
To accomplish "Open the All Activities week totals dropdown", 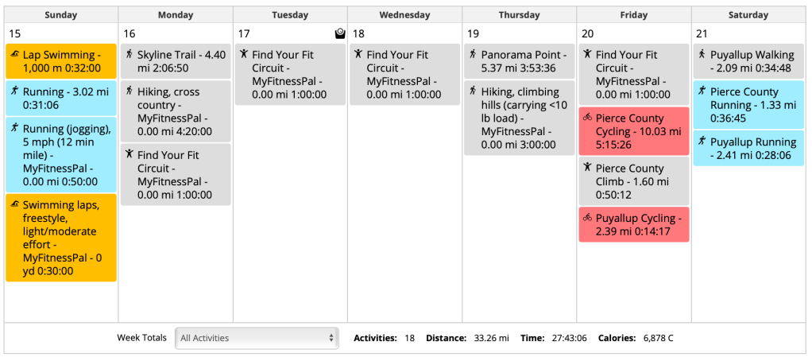I will click(x=257, y=338).
